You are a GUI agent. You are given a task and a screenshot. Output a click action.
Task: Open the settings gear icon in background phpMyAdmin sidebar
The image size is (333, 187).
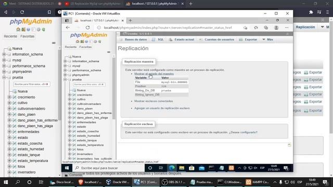pyautogui.click(x=39, y=30)
